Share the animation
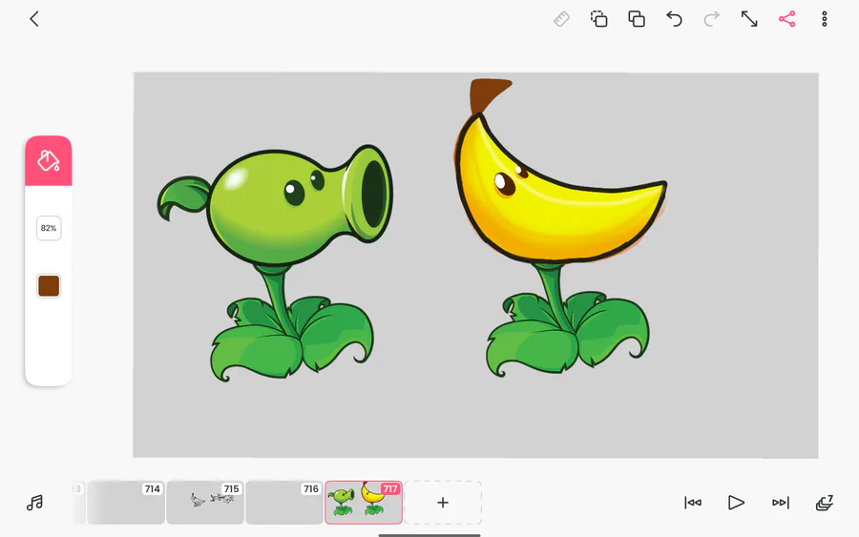Screen dimensions: 859x537 [786, 19]
